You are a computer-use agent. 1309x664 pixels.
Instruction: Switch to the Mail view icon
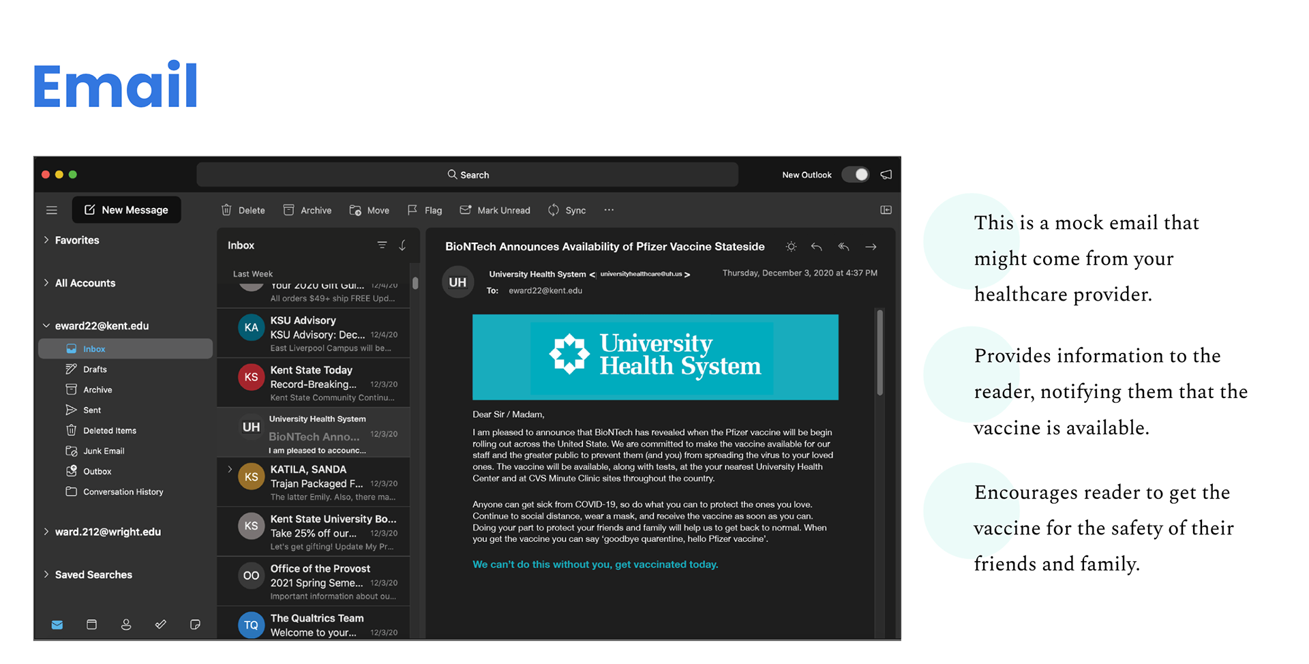57,624
